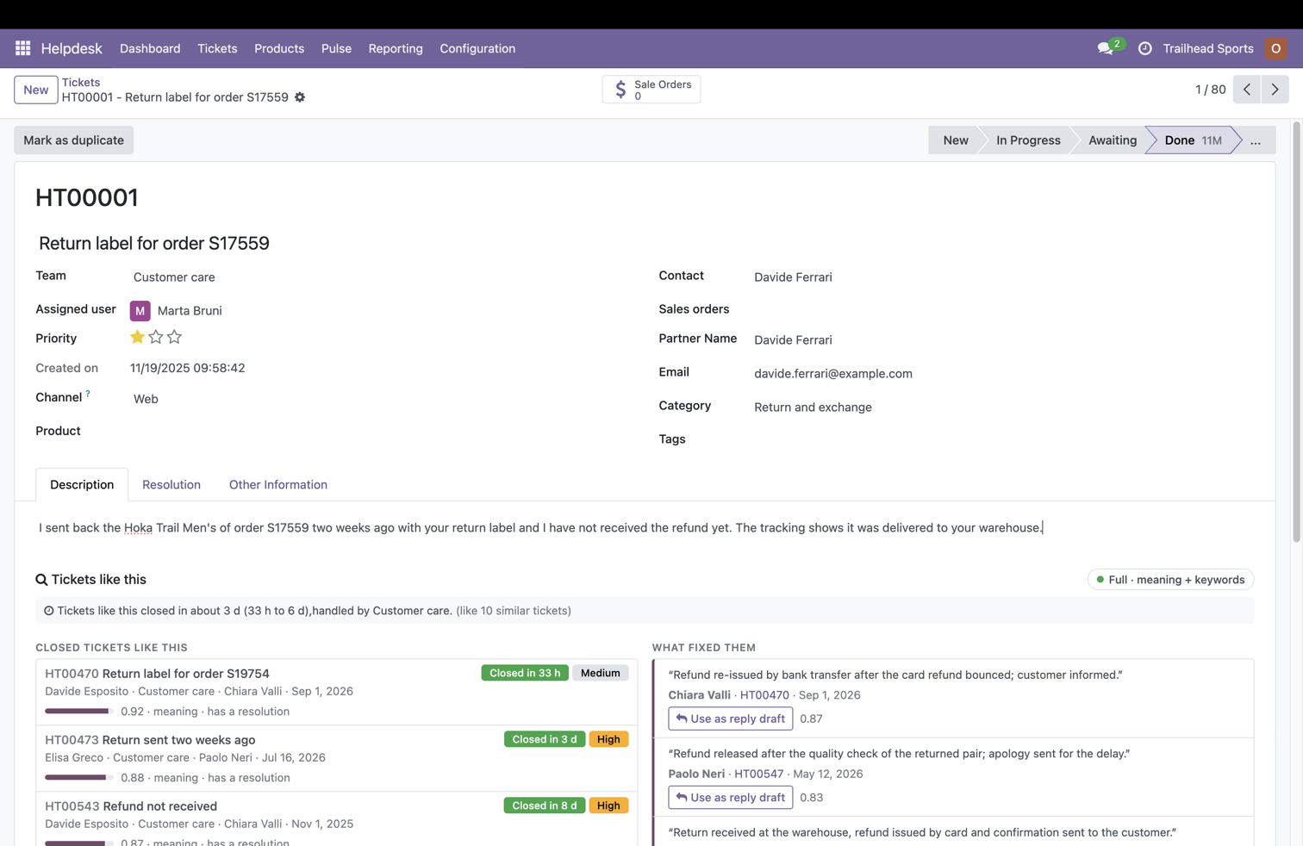Click the New record button
The image size is (1303, 846).
point(36,90)
